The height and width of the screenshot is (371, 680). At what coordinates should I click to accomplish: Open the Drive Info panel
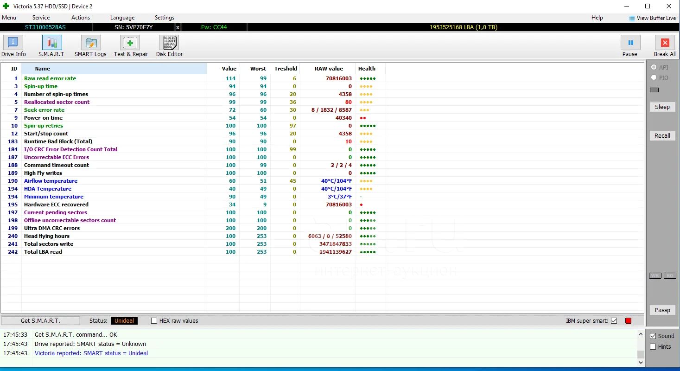point(13,46)
